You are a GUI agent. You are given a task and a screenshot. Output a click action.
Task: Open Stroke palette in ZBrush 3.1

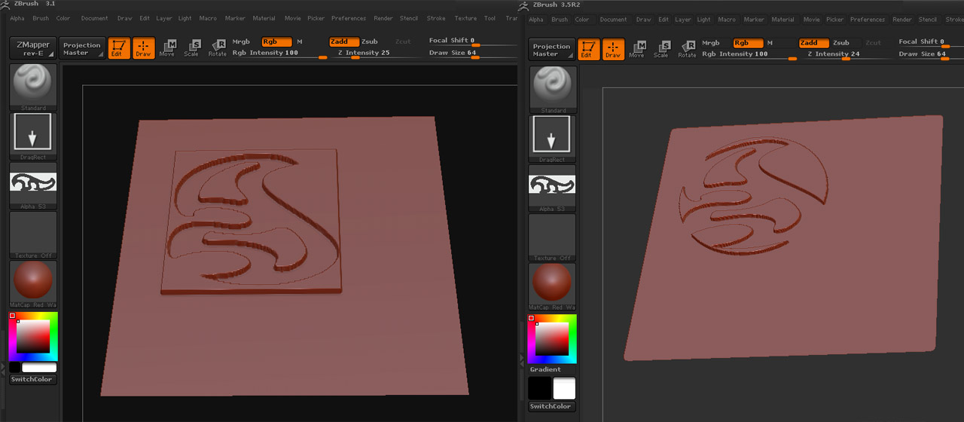click(x=436, y=18)
